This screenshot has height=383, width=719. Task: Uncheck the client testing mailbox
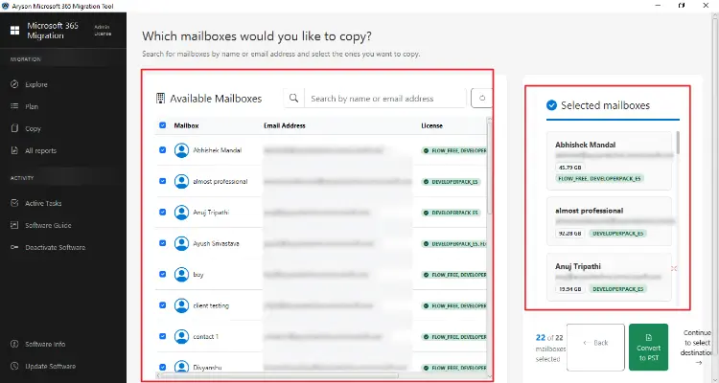(x=162, y=305)
